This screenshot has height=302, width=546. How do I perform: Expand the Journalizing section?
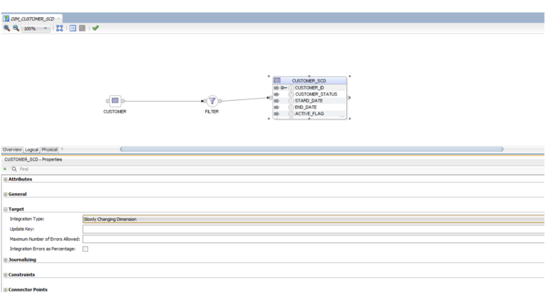tap(6, 259)
